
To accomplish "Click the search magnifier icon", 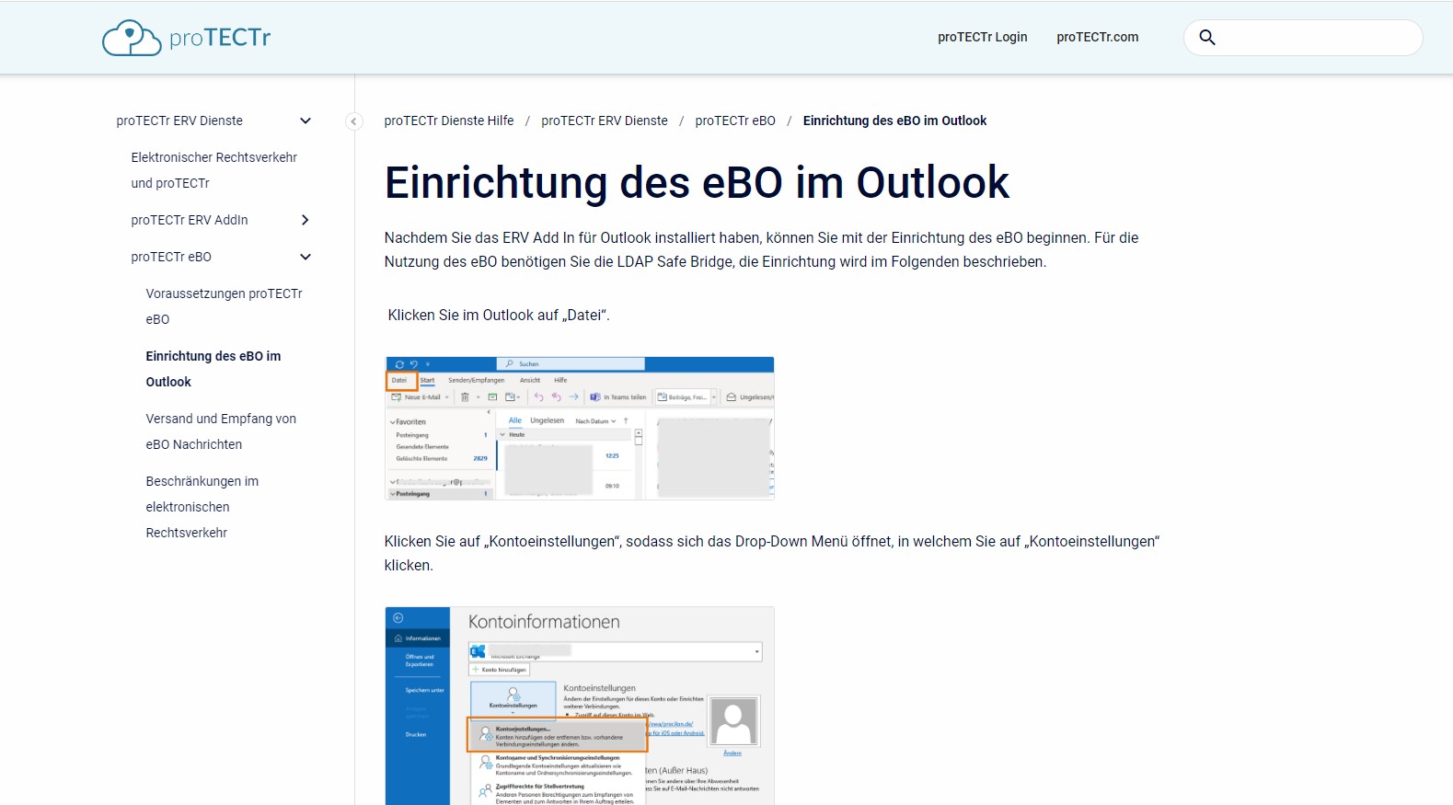I will click(x=1207, y=38).
